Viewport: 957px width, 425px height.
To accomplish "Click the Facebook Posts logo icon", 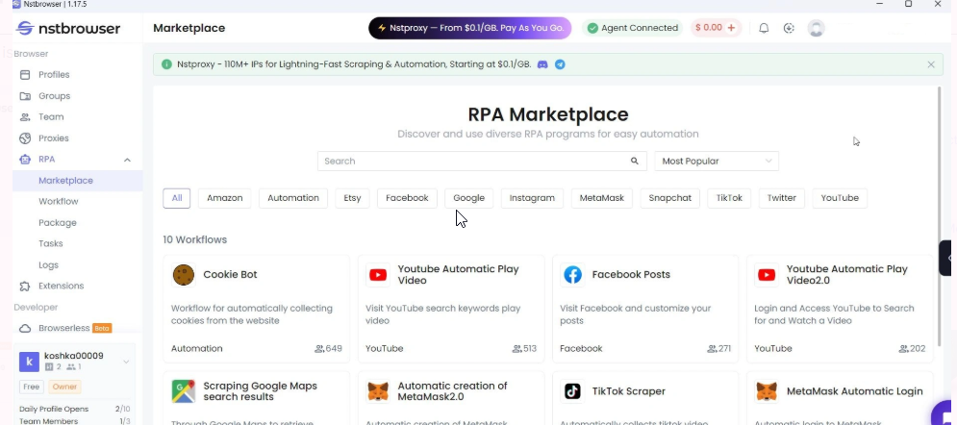I will [572, 275].
